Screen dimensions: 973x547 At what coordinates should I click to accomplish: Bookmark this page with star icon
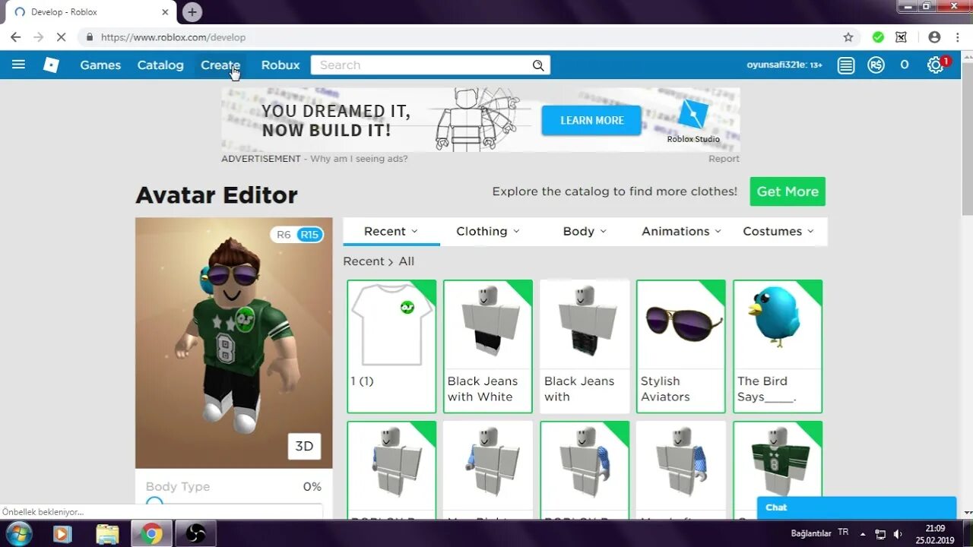click(x=848, y=36)
